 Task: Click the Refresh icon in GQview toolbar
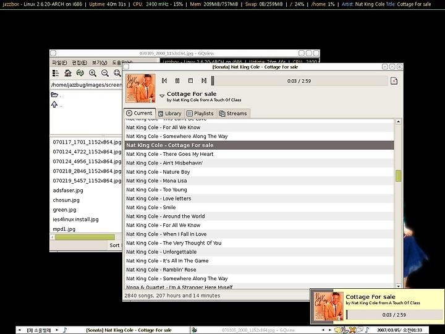[x=80, y=73]
